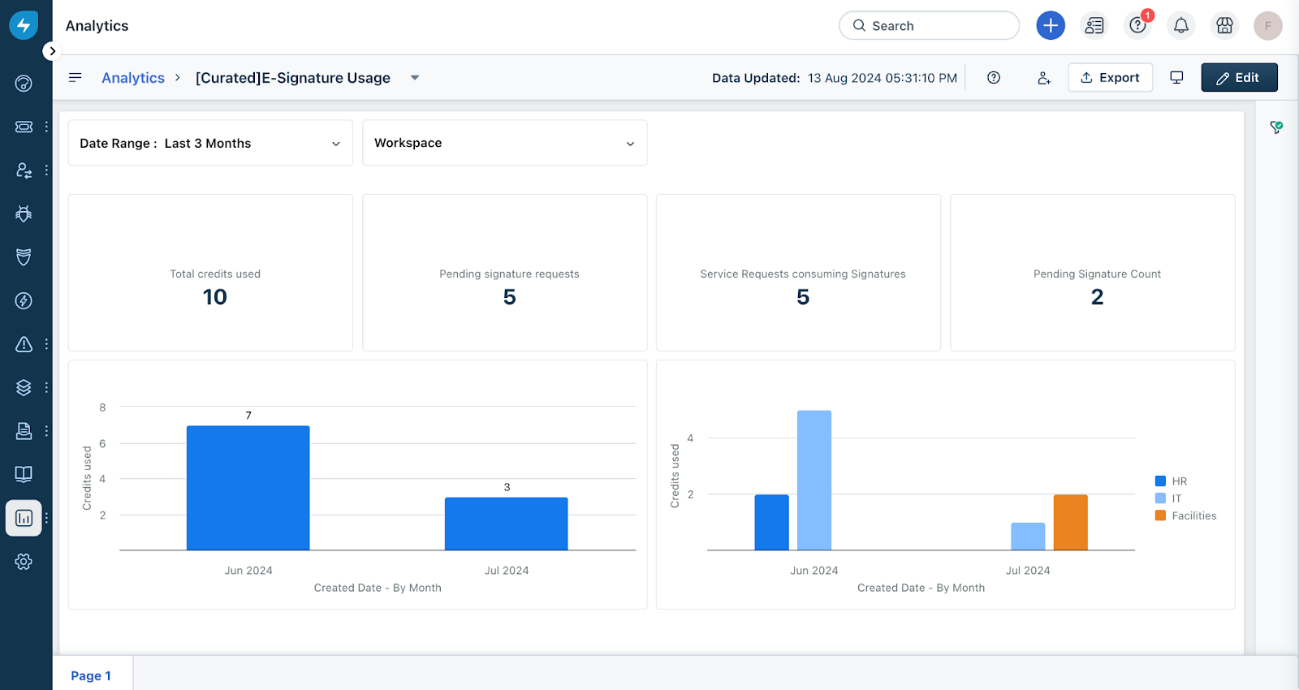Viewport: 1299px width, 690px height.
Task: Click the share user icon
Action: 1044,78
